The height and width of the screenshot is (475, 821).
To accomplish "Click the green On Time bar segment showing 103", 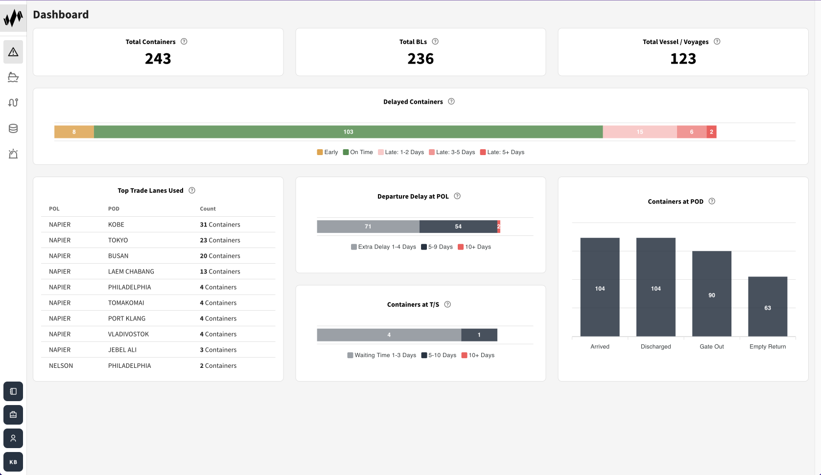I will [348, 132].
